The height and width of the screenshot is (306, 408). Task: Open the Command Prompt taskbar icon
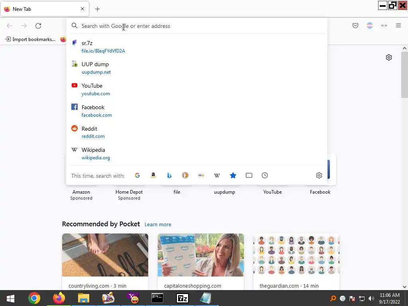(157, 298)
